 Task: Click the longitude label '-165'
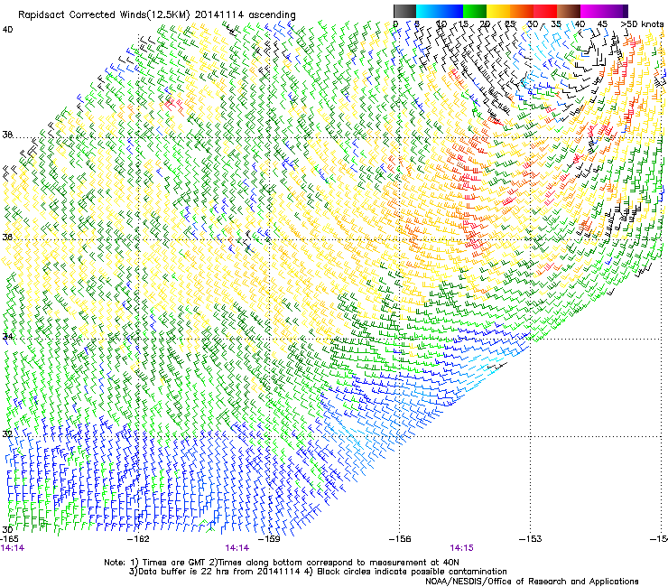(x=10, y=539)
